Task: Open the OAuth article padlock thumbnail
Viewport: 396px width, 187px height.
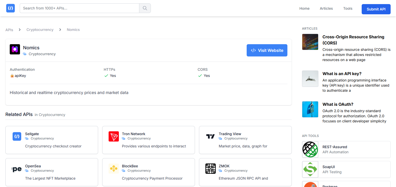Action: click(310, 109)
